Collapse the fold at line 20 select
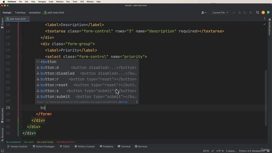The height and width of the screenshot is (153, 272). coord(21,57)
